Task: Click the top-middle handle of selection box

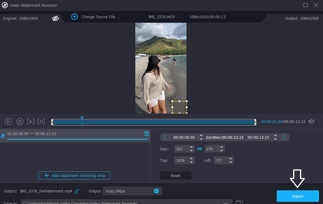Action: 179,101
